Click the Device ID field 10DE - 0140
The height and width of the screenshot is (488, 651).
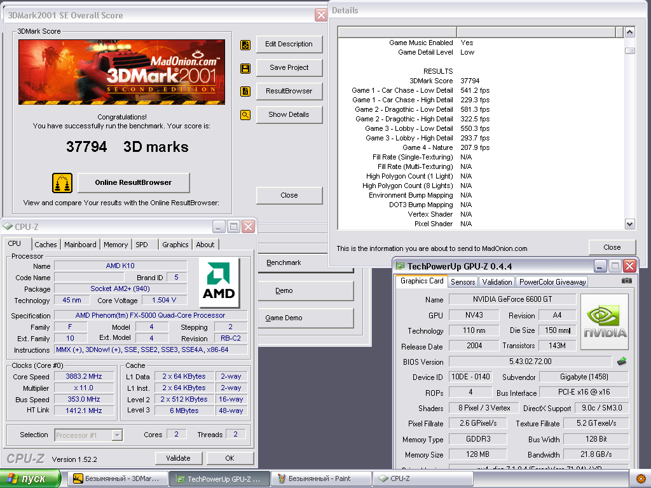[x=470, y=377]
